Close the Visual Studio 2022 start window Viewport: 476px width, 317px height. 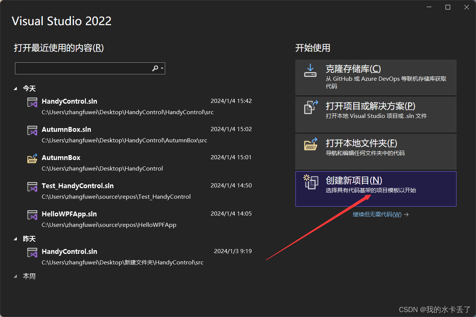click(x=466, y=7)
